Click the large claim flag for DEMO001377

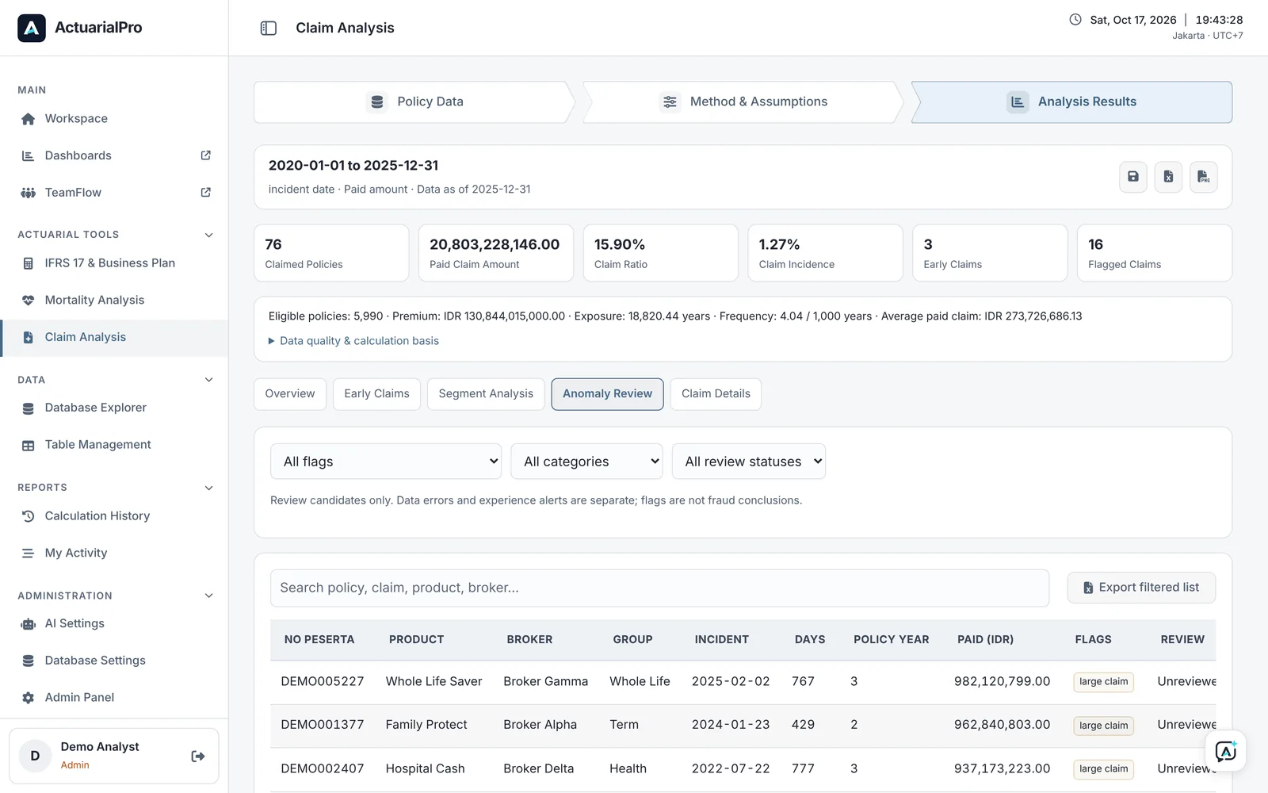(x=1103, y=726)
